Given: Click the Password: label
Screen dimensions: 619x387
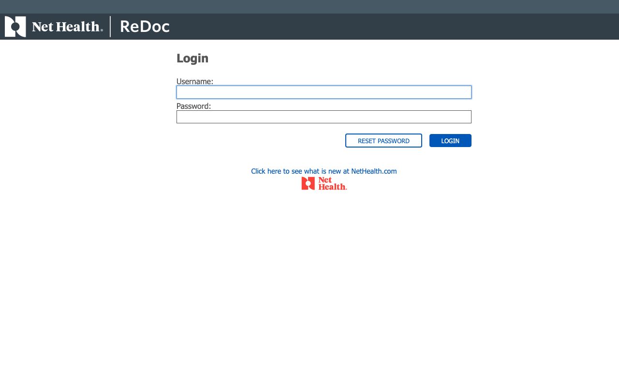Looking at the screenshot, I should coord(194,106).
